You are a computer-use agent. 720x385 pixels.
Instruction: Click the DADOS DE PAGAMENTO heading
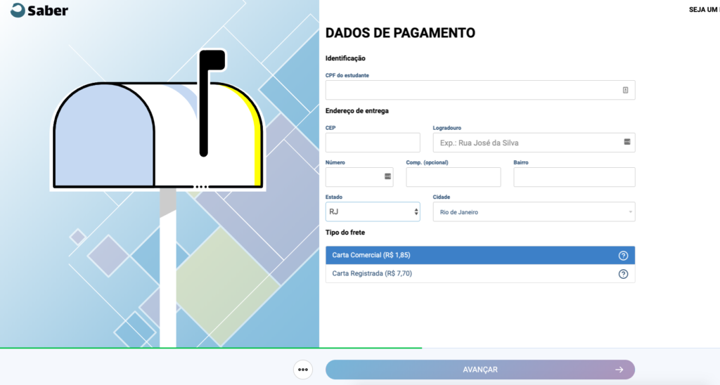point(400,33)
